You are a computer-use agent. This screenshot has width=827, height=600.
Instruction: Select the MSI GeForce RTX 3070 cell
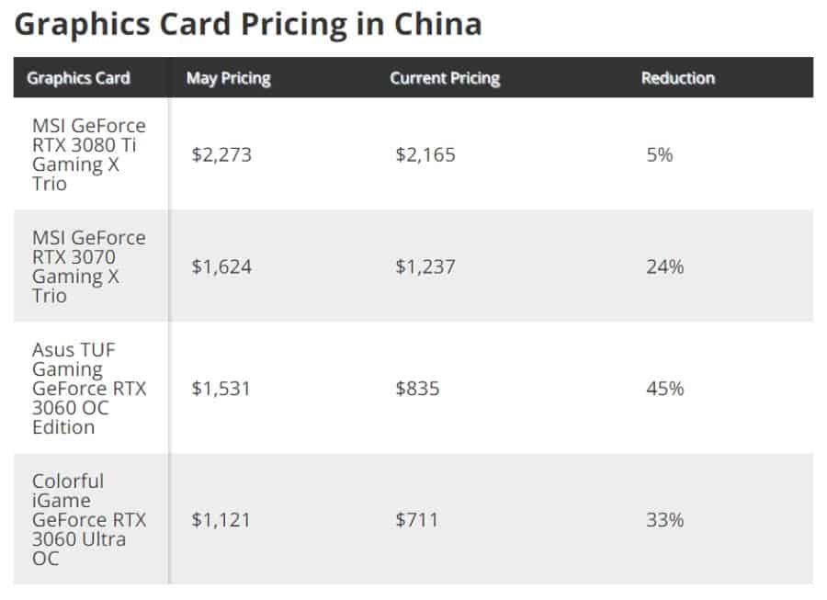click(89, 266)
